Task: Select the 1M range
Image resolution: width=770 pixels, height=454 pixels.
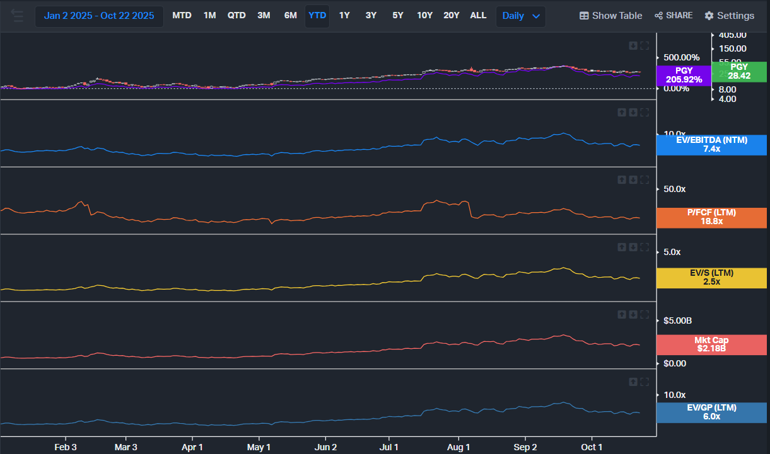Action: click(x=209, y=15)
